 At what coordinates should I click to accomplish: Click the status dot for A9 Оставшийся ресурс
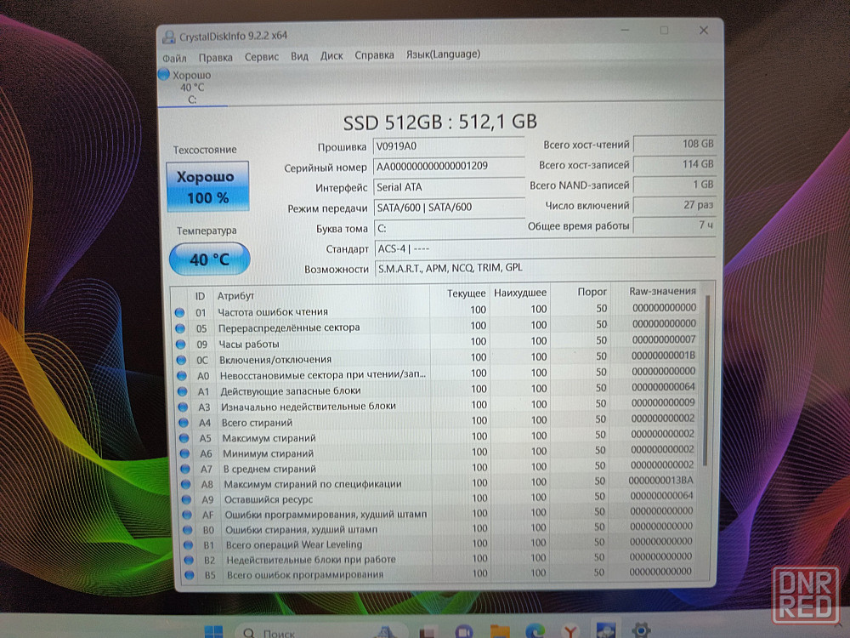[x=186, y=499]
